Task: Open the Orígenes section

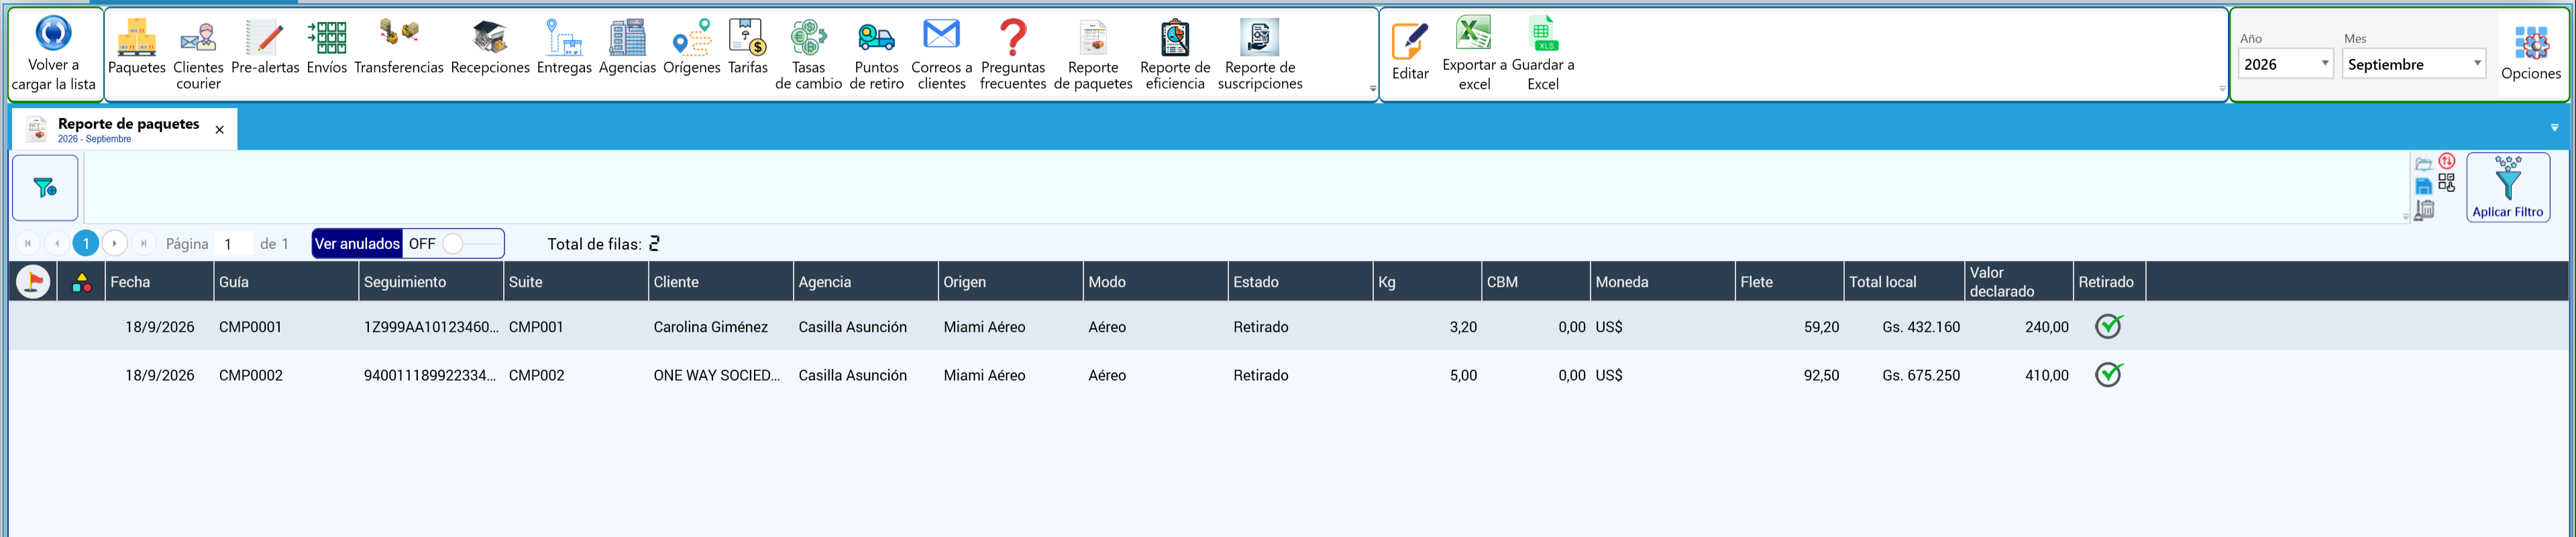Action: (692, 47)
